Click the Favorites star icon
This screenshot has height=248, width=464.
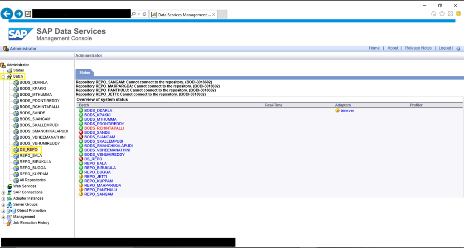tap(442, 14)
